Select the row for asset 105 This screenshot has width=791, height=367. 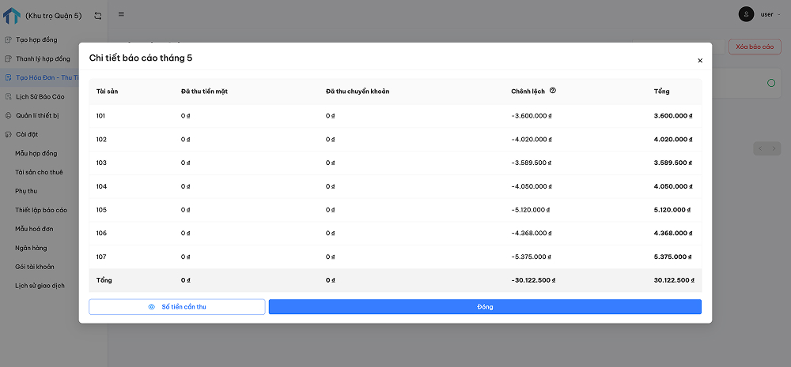click(395, 210)
